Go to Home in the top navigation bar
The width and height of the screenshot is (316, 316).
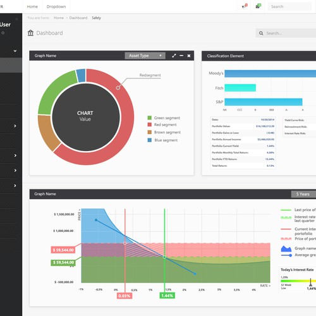pyautogui.click(x=32, y=6)
